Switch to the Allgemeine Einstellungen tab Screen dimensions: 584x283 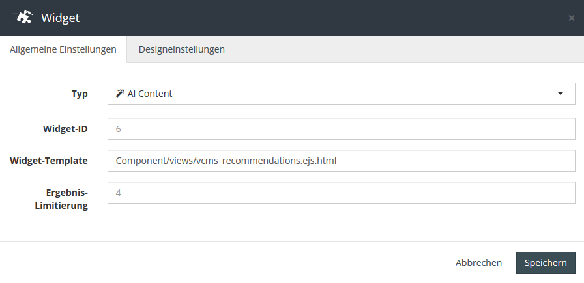tap(63, 49)
